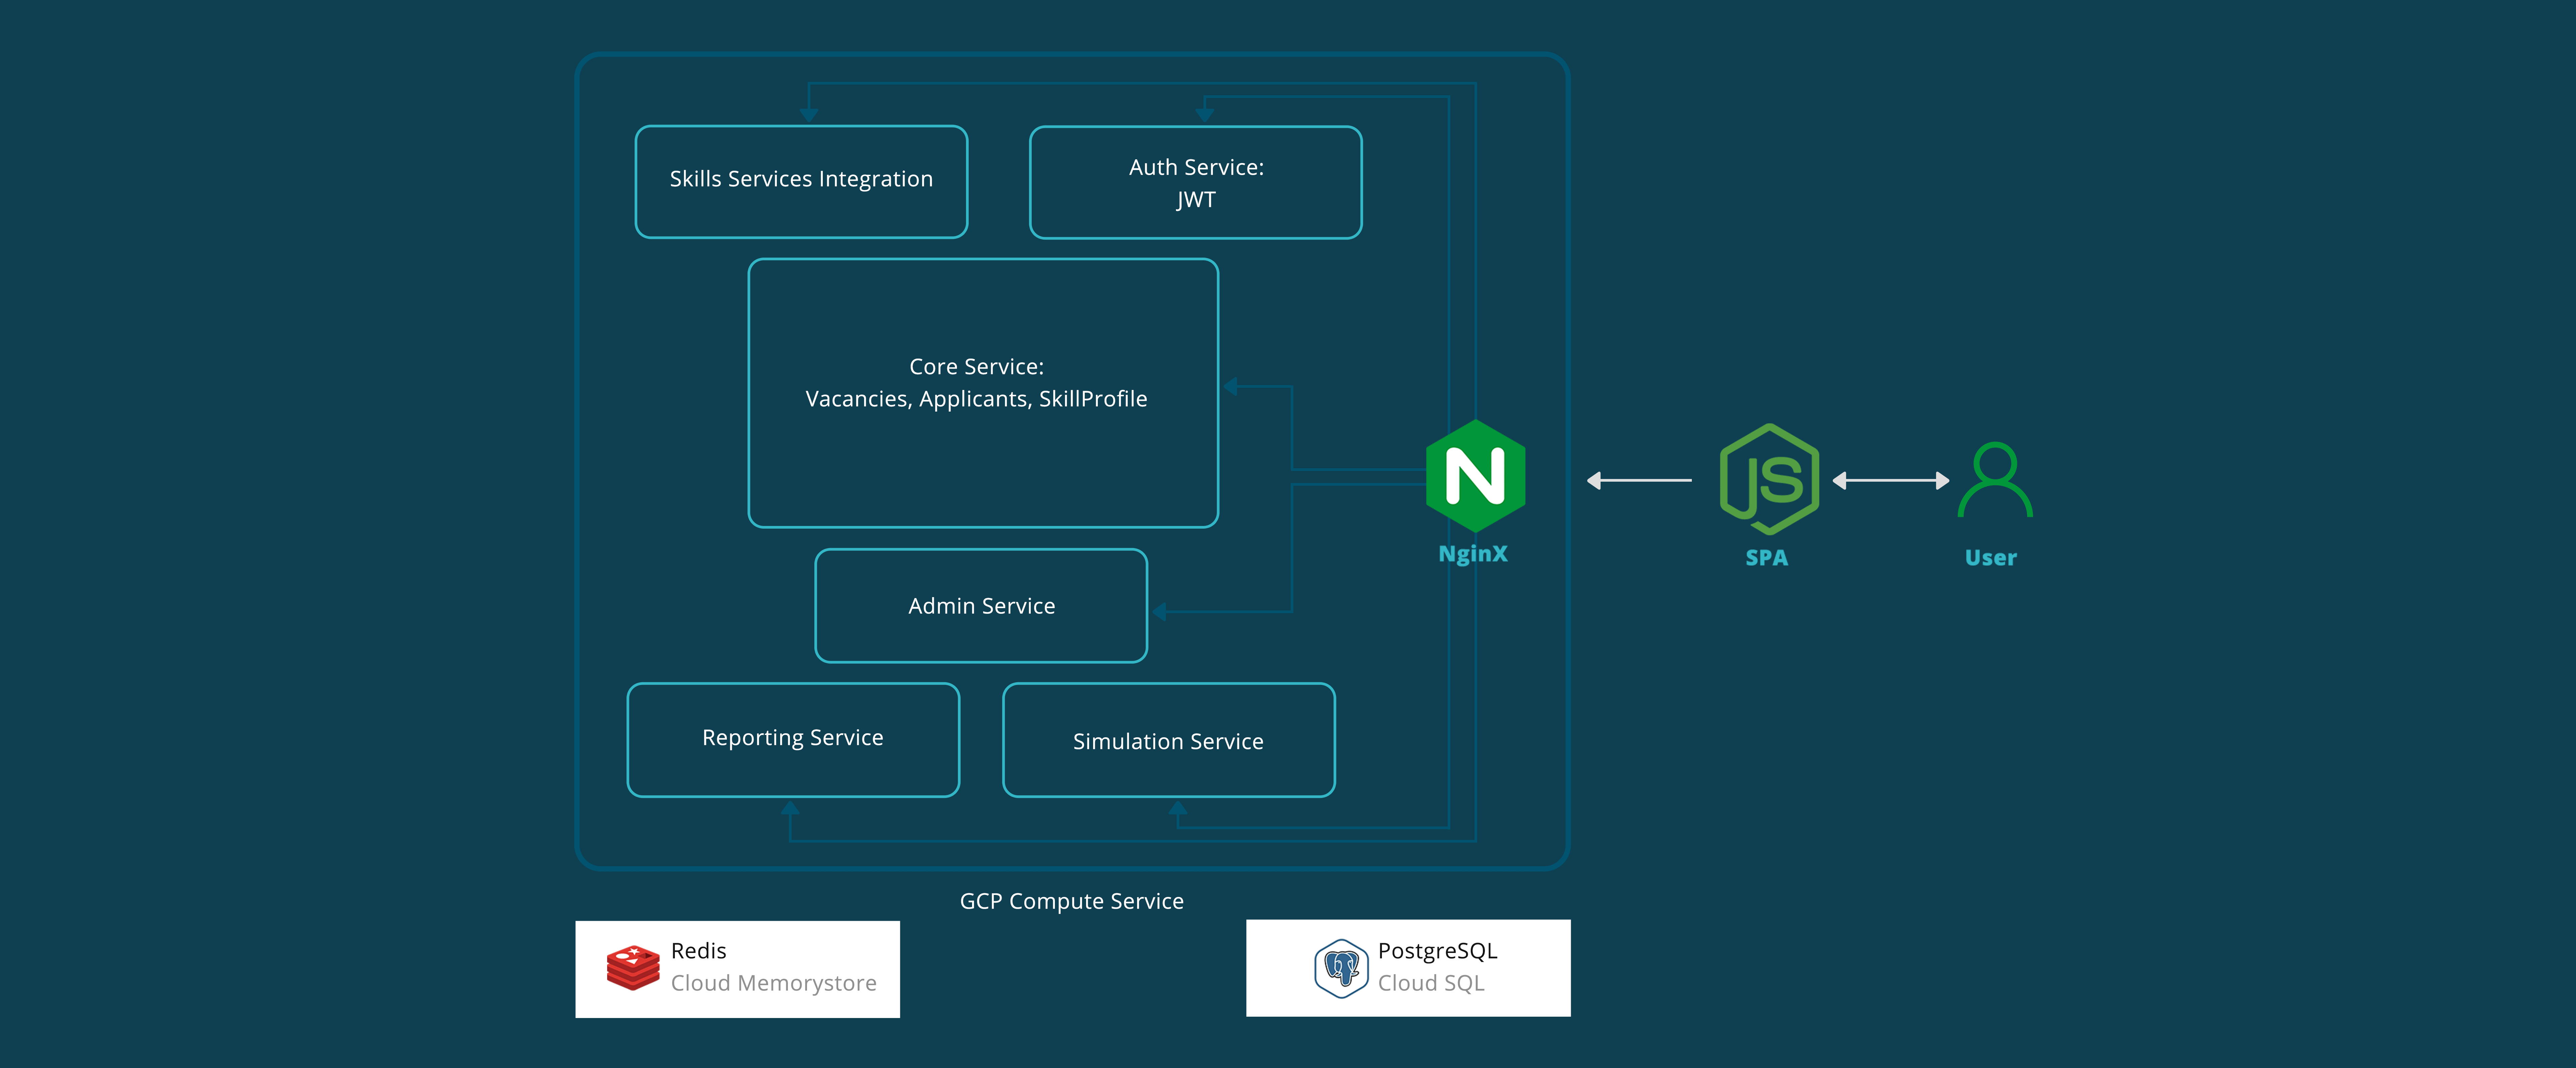Select the green User person icon
Viewport: 2576px width, 1068px height.
click(x=1995, y=480)
